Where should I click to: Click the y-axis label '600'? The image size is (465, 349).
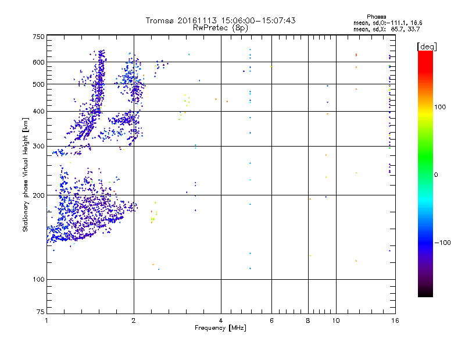38,62
